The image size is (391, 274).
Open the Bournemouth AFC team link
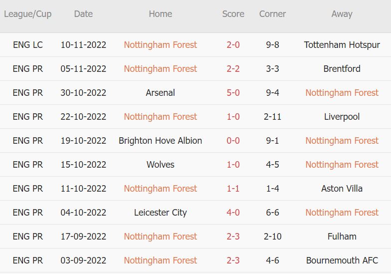click(x=342, y=261)
